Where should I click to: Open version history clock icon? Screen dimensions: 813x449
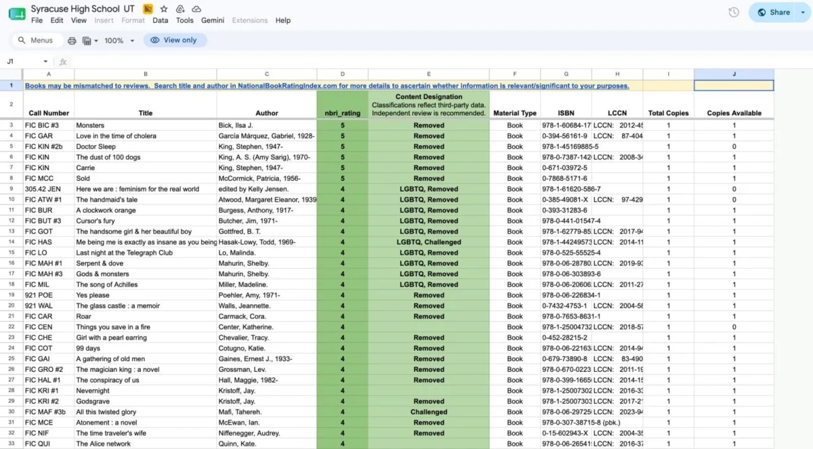point(734,12)
